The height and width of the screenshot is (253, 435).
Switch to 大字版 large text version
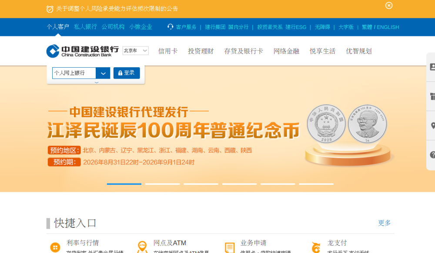point(346,27)
